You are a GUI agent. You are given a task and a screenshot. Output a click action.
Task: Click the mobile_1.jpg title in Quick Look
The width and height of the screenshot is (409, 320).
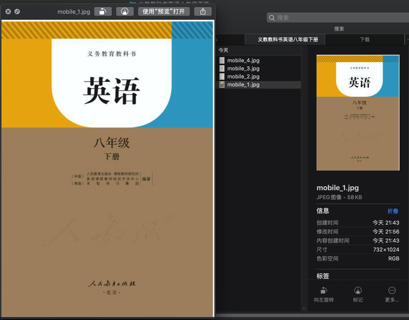pos(74,12)
